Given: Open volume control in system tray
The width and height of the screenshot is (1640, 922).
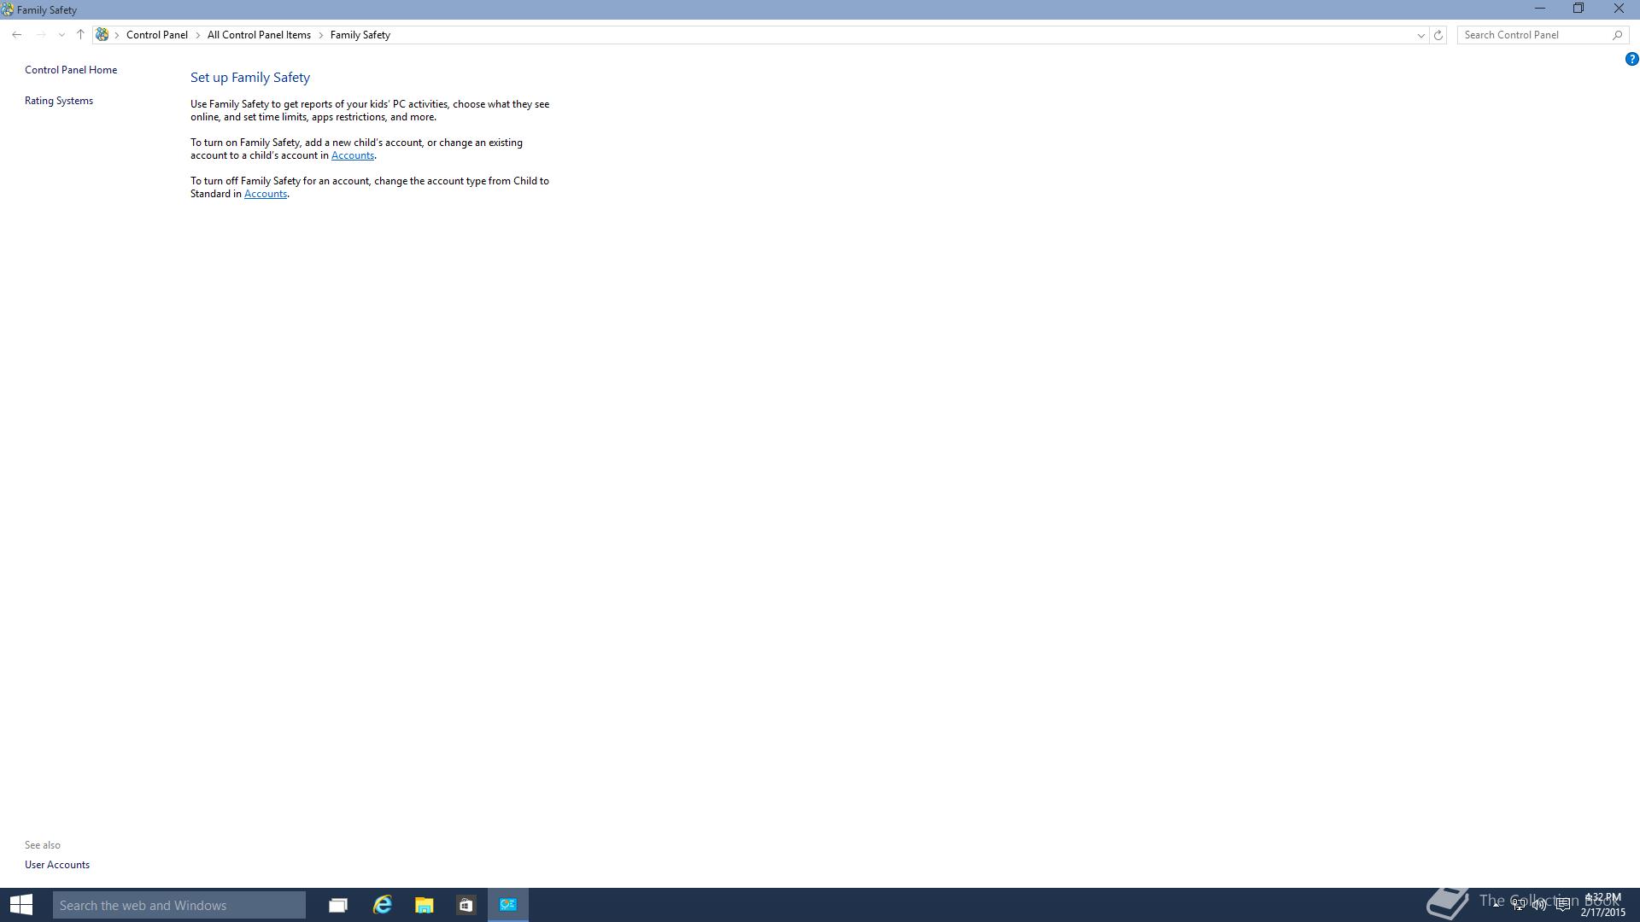Looking at the screenshot, I should [1539, 905].
